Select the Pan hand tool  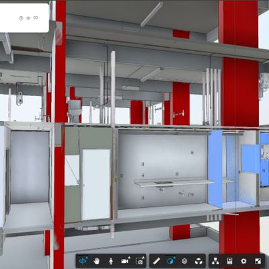coord(97,261)
